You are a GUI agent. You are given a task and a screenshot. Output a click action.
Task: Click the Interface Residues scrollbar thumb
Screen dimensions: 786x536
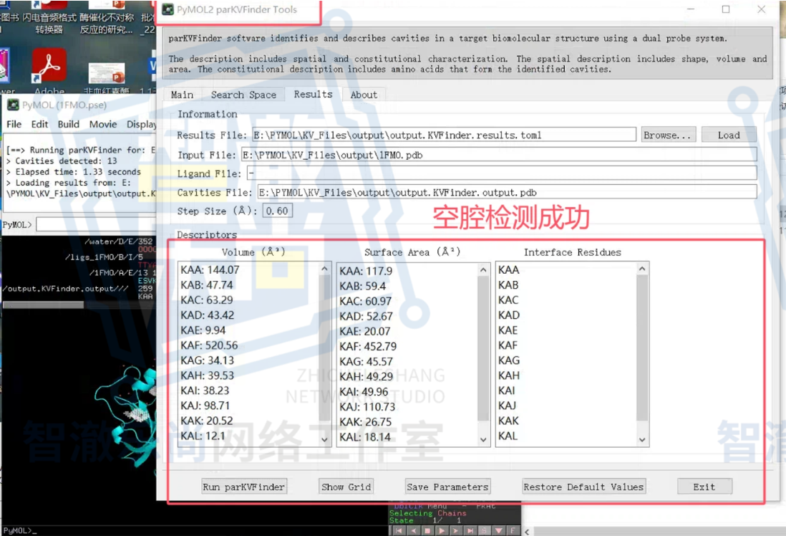click(x=642, y=347)
